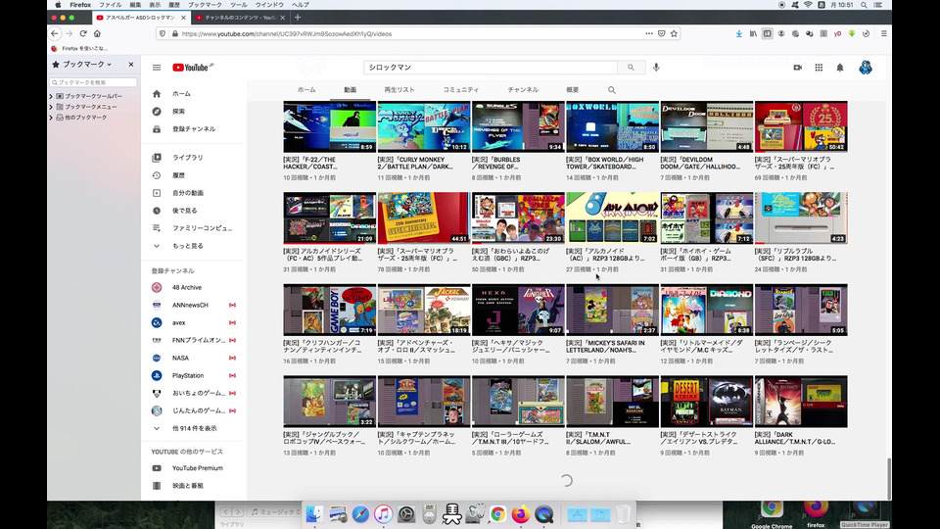940x529 pixels.
Task: Open Subscriptions (登録チャンネル) in sidebar
Action: tap(192, 129)
